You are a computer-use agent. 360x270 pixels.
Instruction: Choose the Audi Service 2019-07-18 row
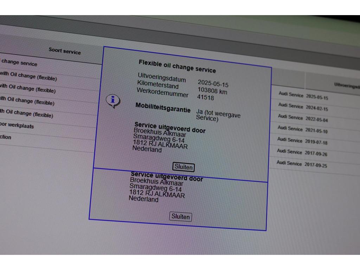coord(302,141)
